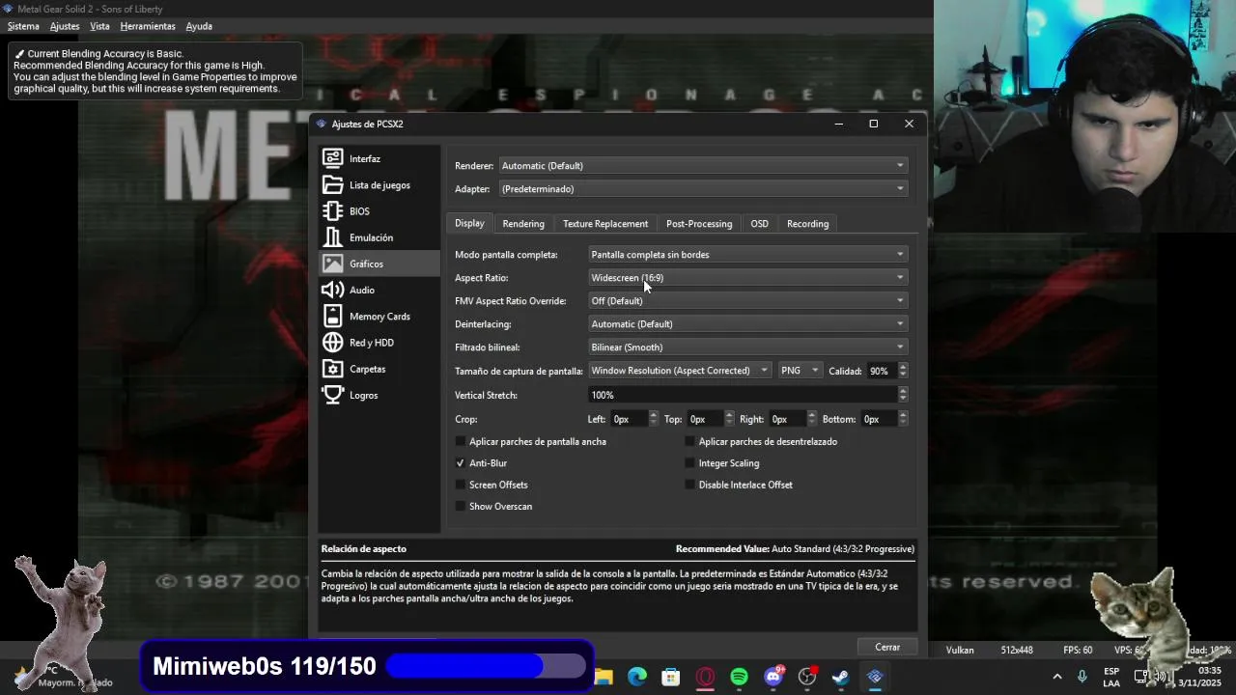This screenshot has height=695, width=1236.
Task: Open the Carpetas settings section
Action: [x=379, y=369]
